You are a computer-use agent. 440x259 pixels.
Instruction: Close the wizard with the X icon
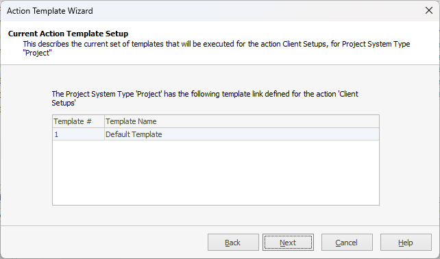click(429, 11)
